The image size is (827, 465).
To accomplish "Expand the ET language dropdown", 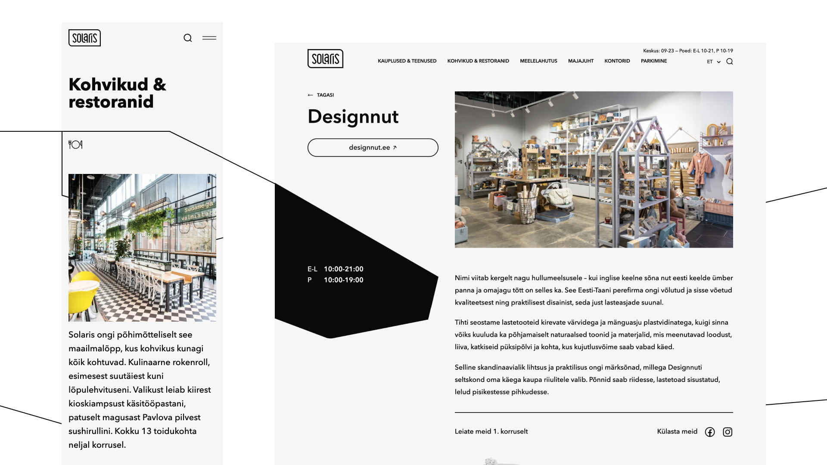I will click(713, 62).
